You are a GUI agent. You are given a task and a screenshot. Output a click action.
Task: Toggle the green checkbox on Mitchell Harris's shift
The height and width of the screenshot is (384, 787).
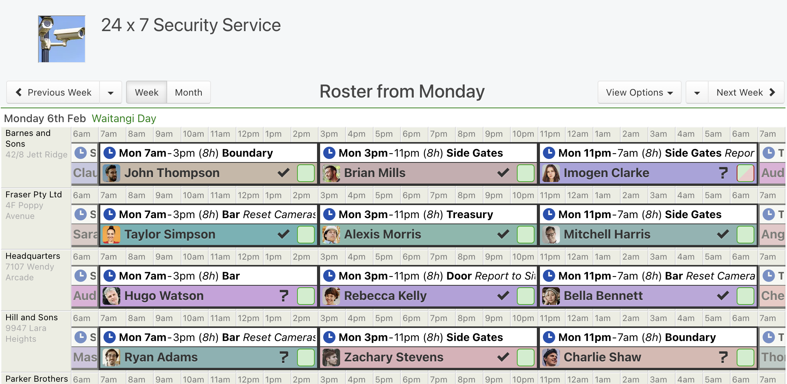(x=745, y=235)
